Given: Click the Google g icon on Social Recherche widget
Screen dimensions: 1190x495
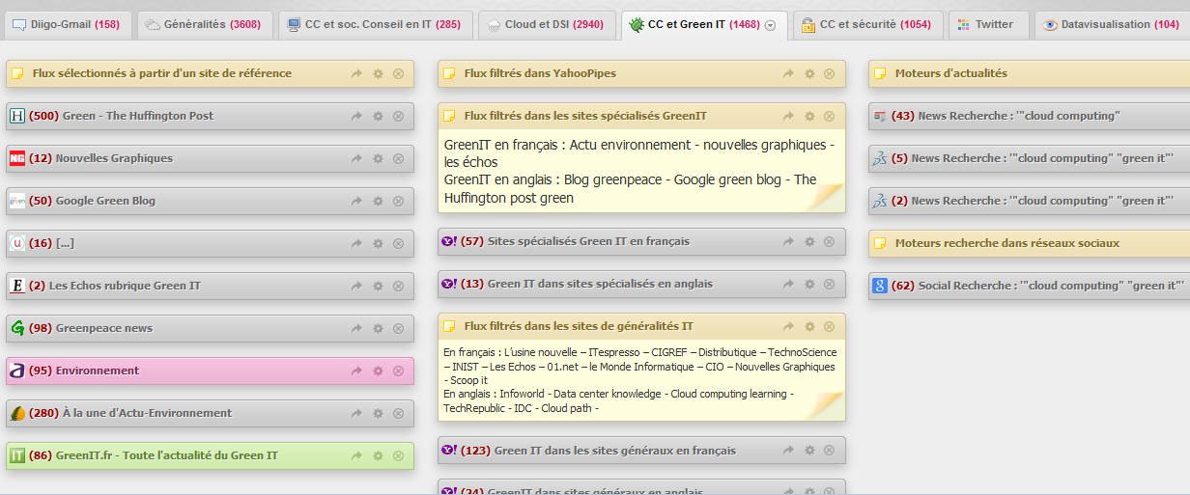Looking at the screenshot, I should [x=880, y=286].
